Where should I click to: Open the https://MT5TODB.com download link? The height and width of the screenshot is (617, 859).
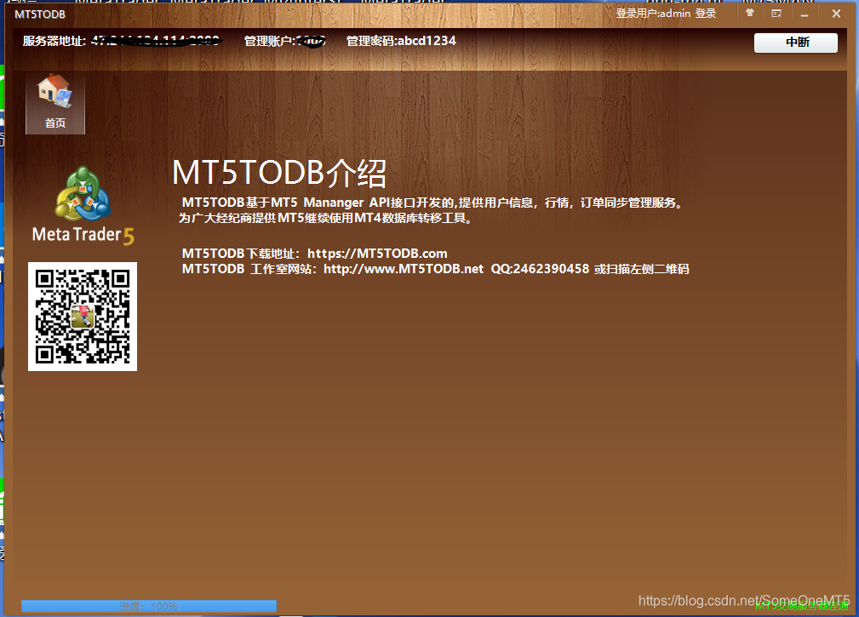(x=377, y=254)
